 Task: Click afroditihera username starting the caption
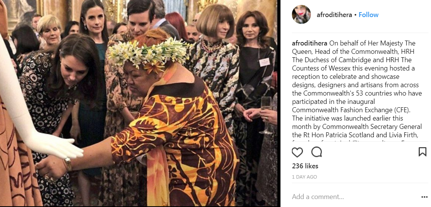click(x=309, y=43)
